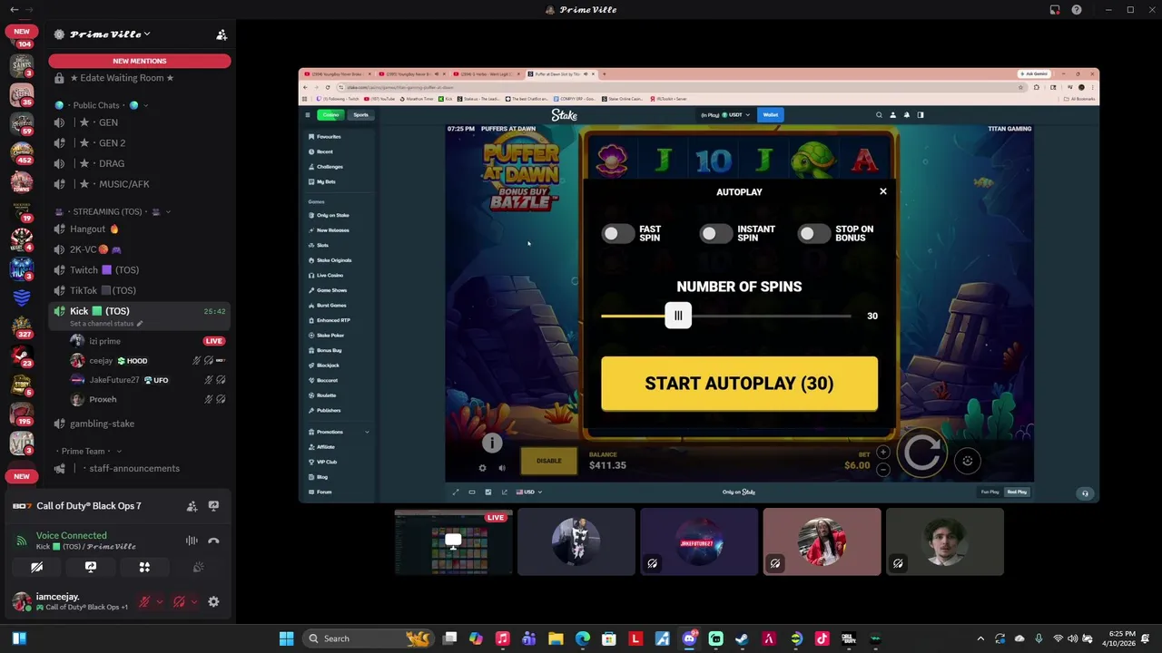Open Stake search magnifier icon

(879, 115)
